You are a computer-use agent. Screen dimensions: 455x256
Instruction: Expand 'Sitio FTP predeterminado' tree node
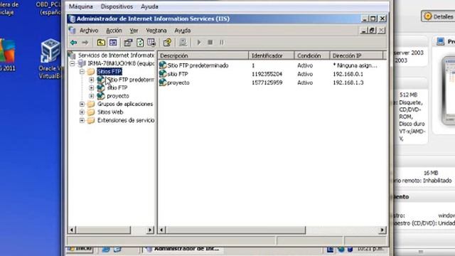[x=92, y=80]
